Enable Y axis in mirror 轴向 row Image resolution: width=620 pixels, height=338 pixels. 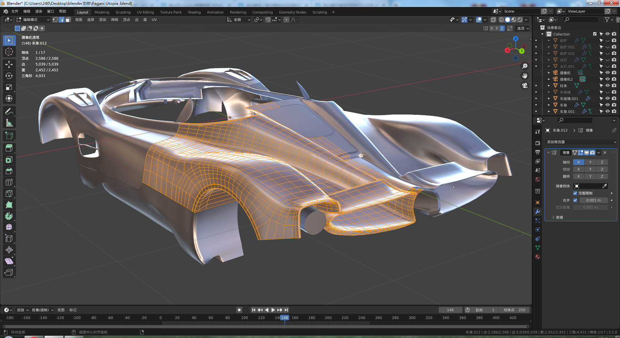click(590, 162)
